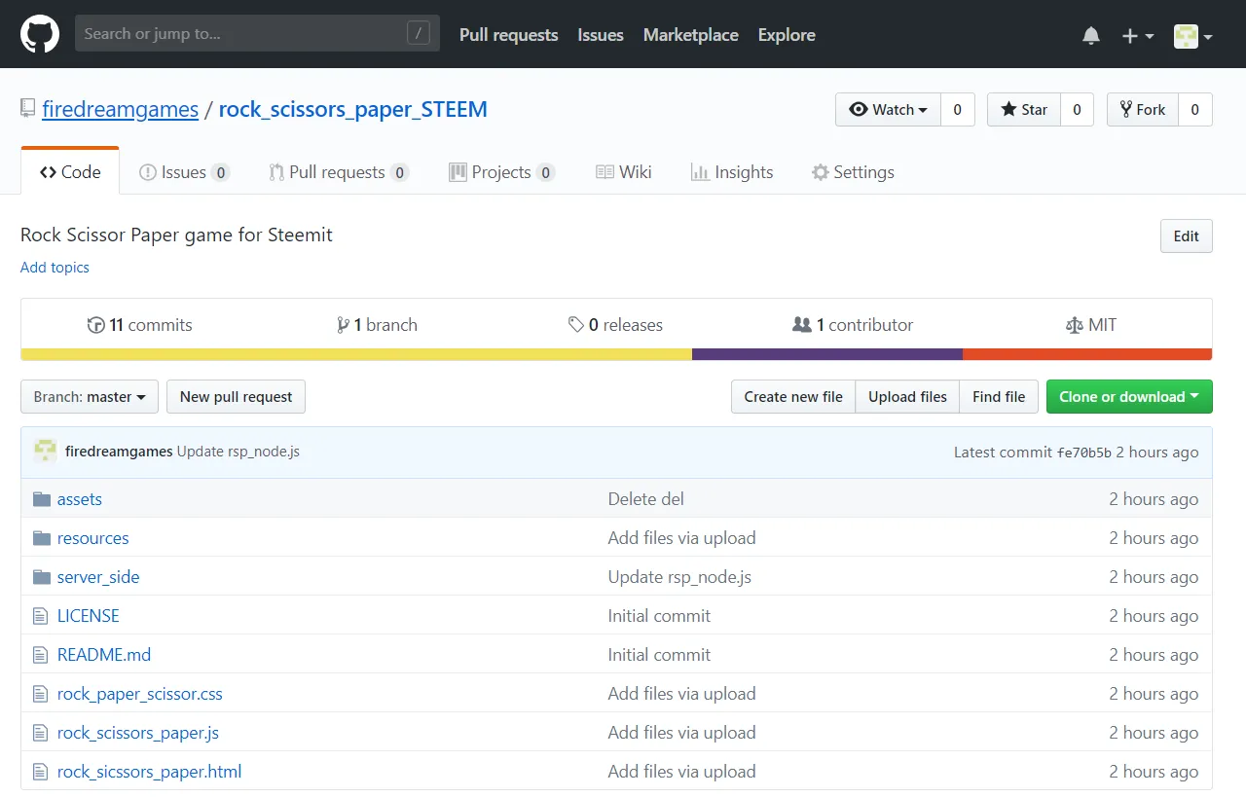This screenshot has height=797, width=1246.
Task: Open the rock_scissors_paper_STEEM repository link
Action: 352,109
